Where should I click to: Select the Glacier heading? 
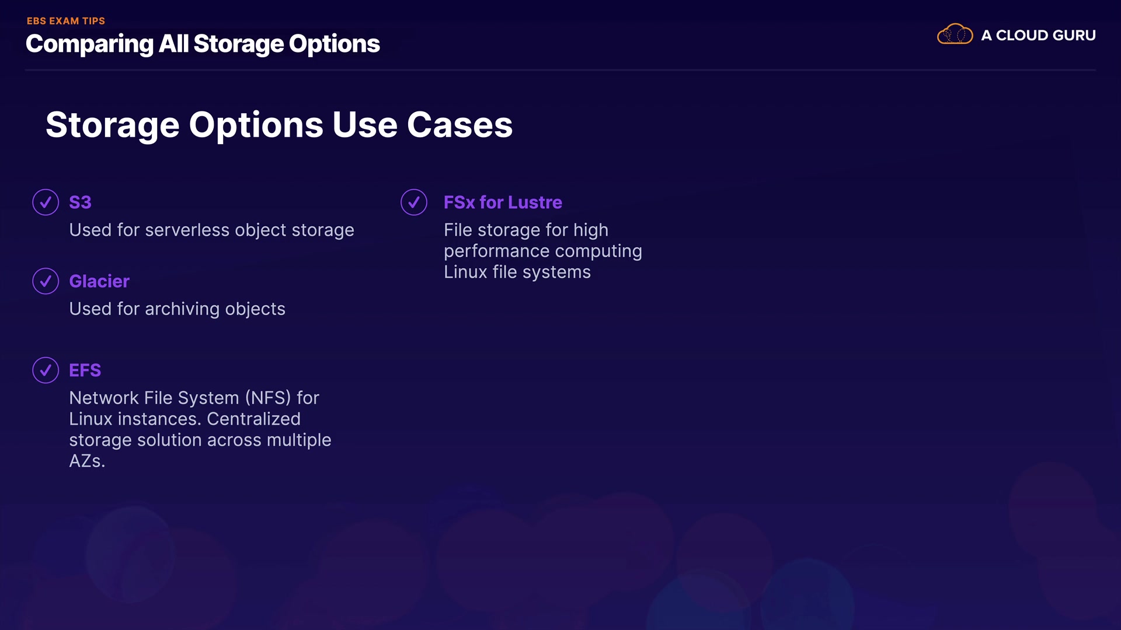click(99, 281)
